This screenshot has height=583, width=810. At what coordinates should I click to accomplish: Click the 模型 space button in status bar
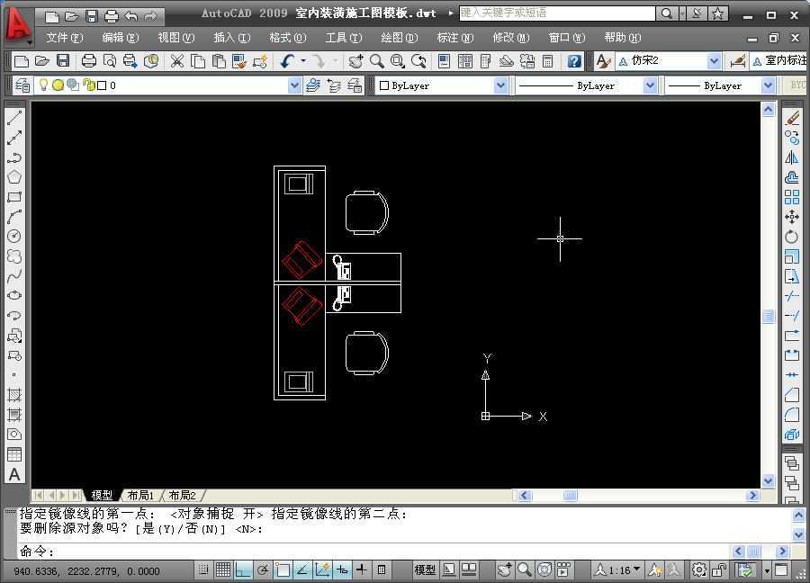point(425,570)
